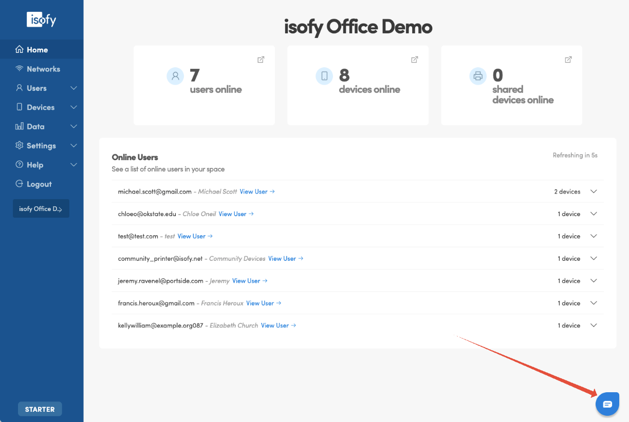The width and height of the screenshot is (629, 422).
Task: Expand the Devices sidebar submenu chevron
Action: [73, 107]
